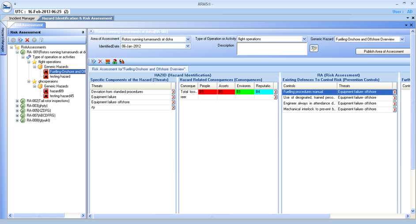
Task: Click the red delete X in left panel toolbar
Action: pos(27,40)
